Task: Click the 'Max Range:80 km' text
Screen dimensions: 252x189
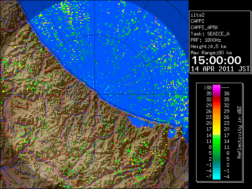Action: (211, 53)
